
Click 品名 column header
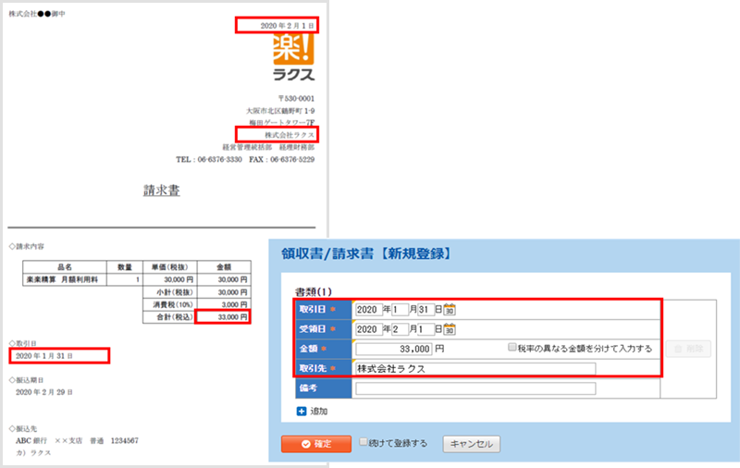pos(65,267)
